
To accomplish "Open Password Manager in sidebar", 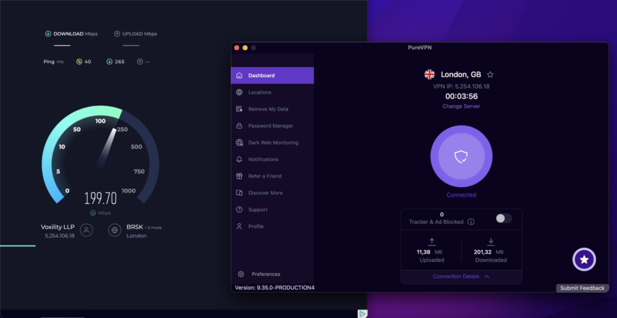I will click(272, 126).
